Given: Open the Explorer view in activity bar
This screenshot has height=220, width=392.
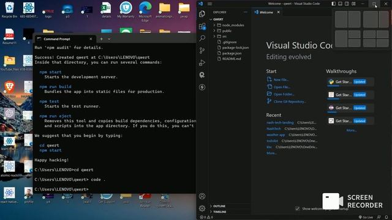Looking at the screenshot, I should click(x=202, y=13).
